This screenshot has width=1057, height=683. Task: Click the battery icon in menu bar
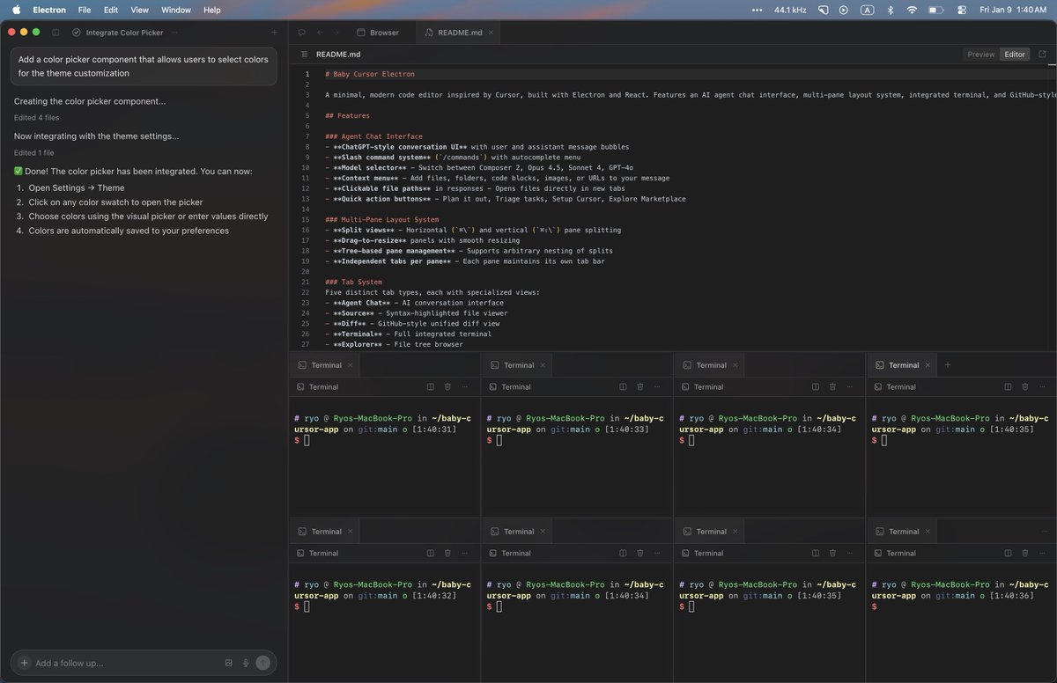point(936,10)
